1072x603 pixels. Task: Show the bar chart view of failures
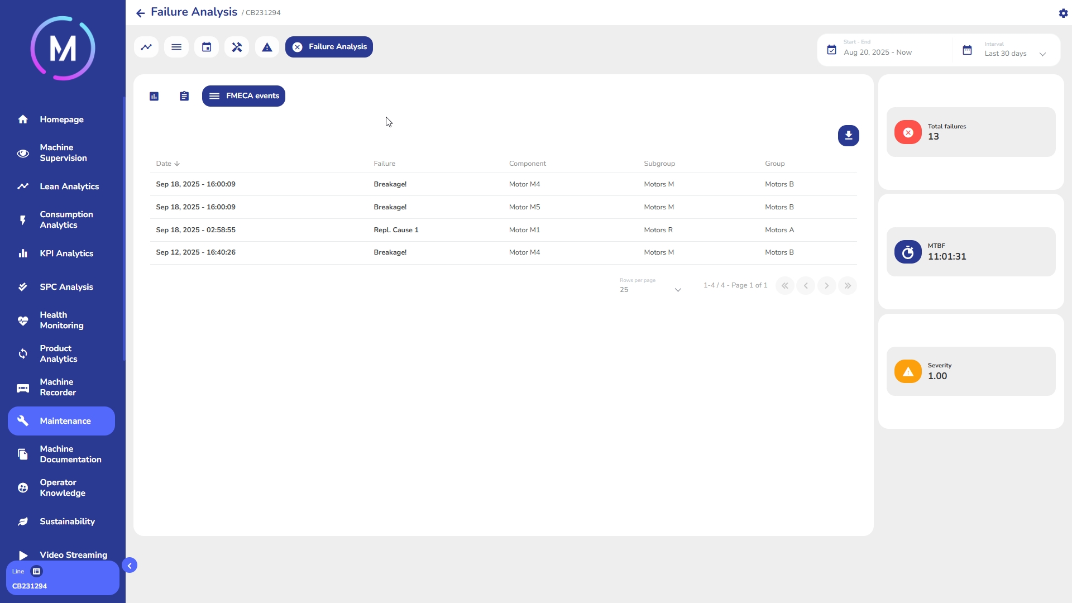point(154,96)
